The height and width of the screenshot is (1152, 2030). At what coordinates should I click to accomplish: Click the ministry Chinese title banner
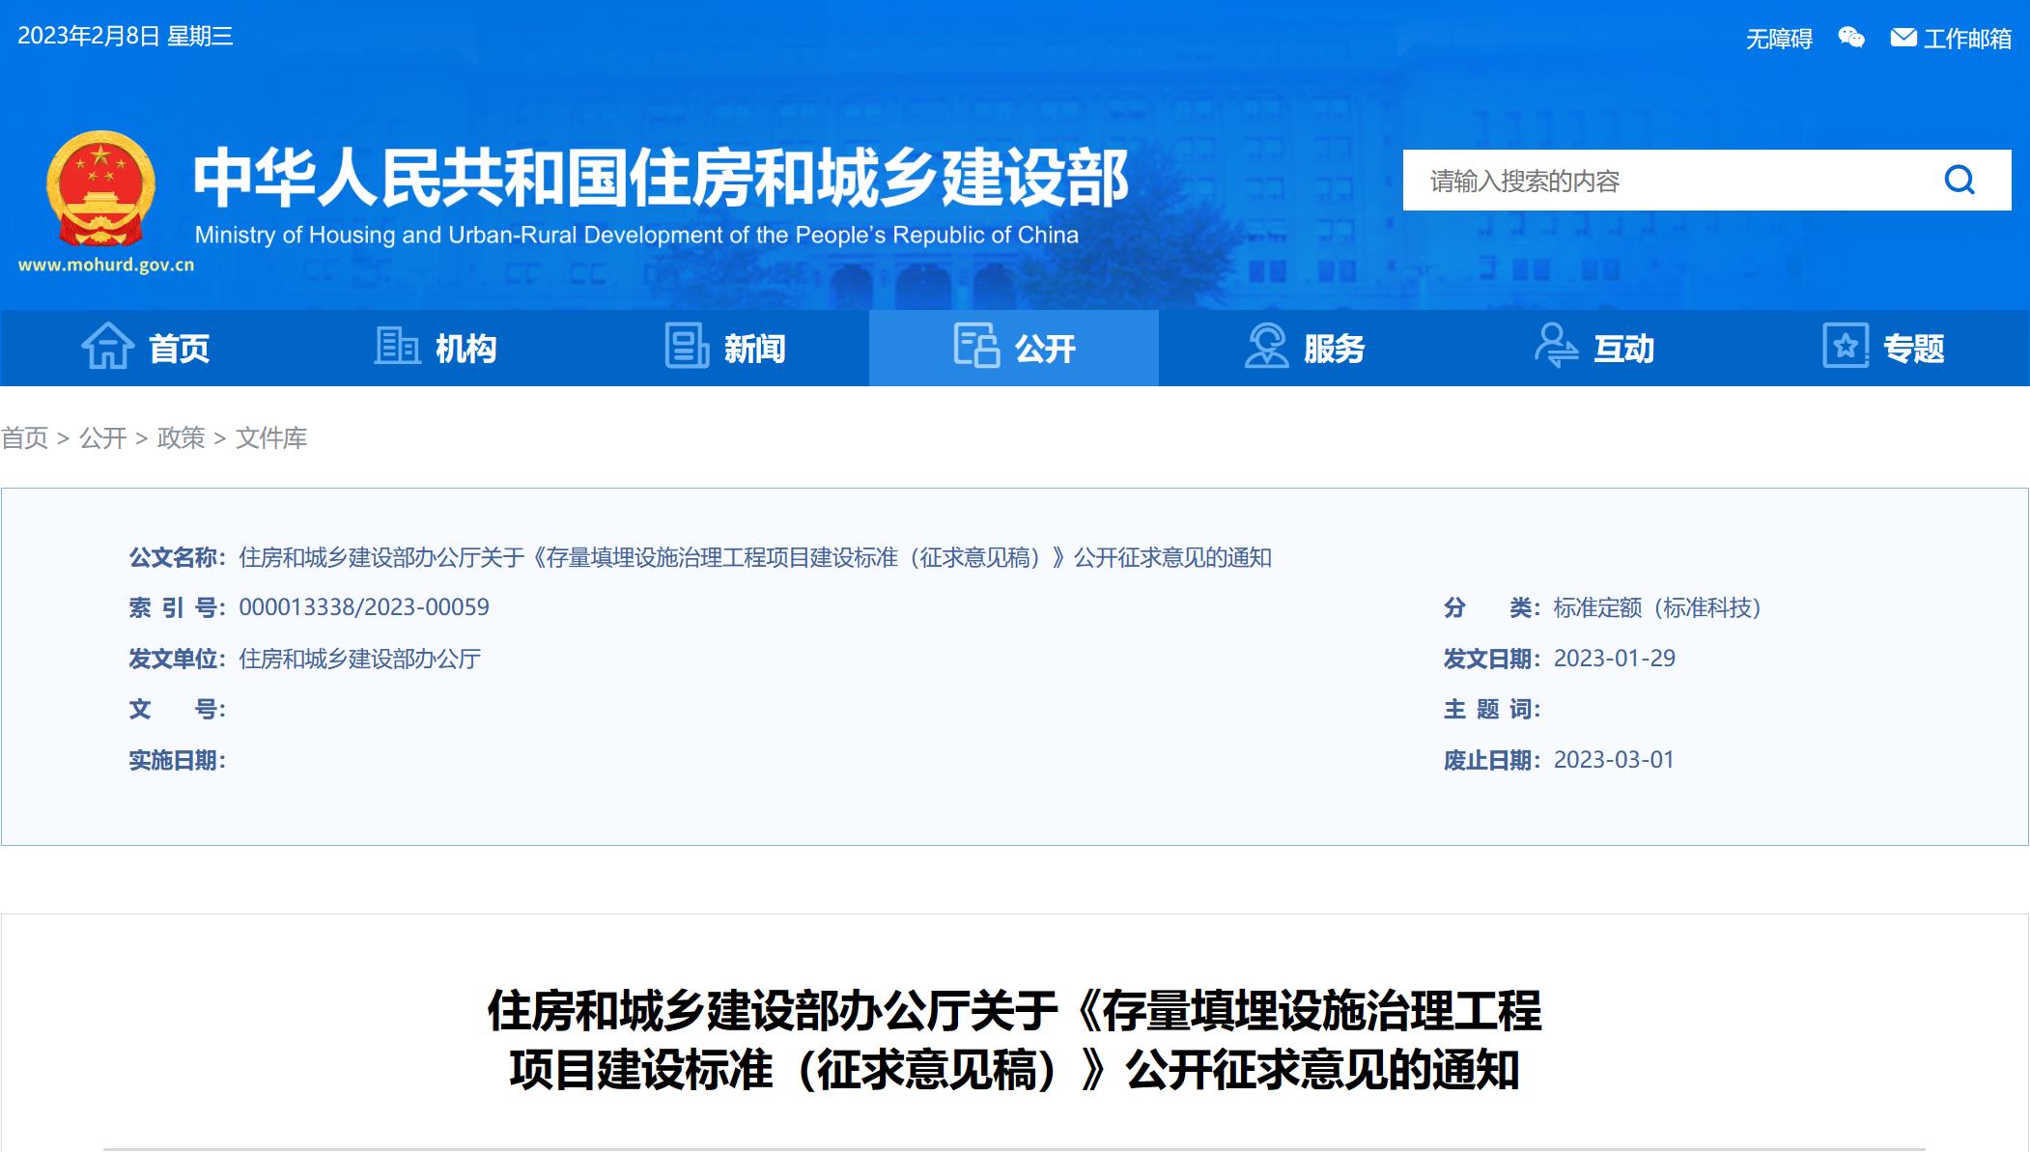coord(661,178)
